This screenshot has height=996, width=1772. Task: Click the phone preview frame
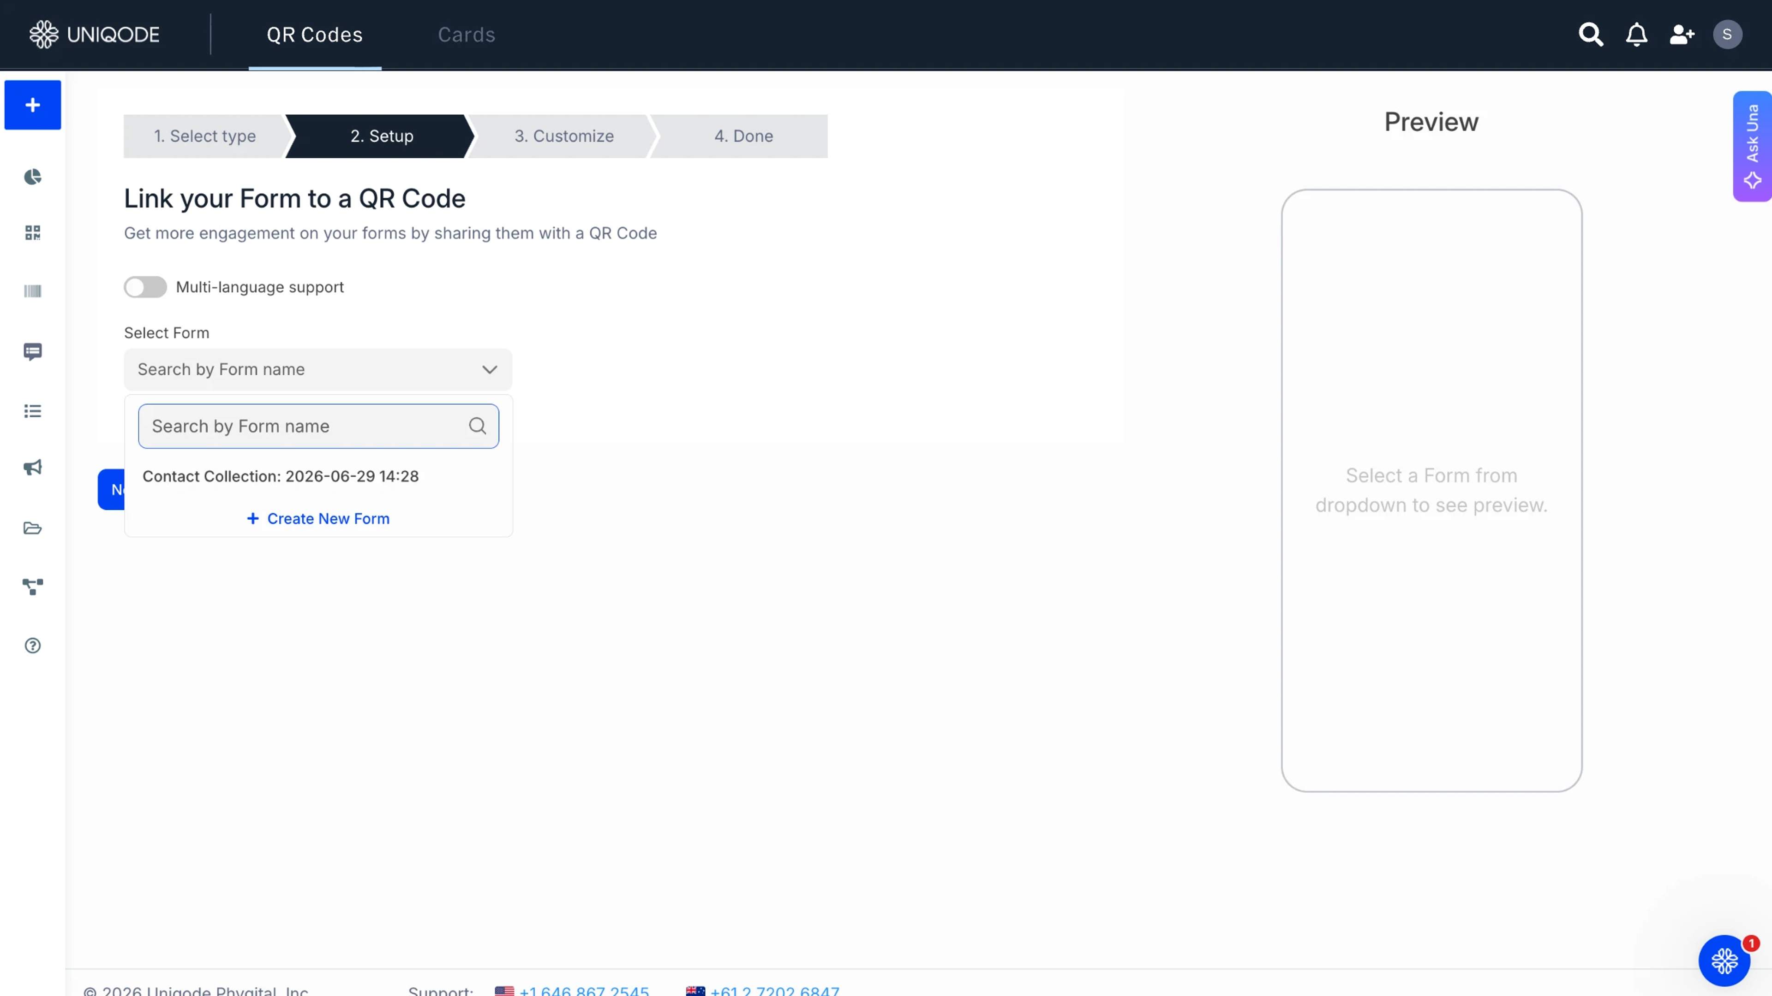coord(1431,491)
